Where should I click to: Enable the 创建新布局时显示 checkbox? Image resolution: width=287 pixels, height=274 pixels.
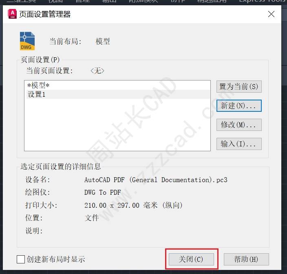(21, 259)
